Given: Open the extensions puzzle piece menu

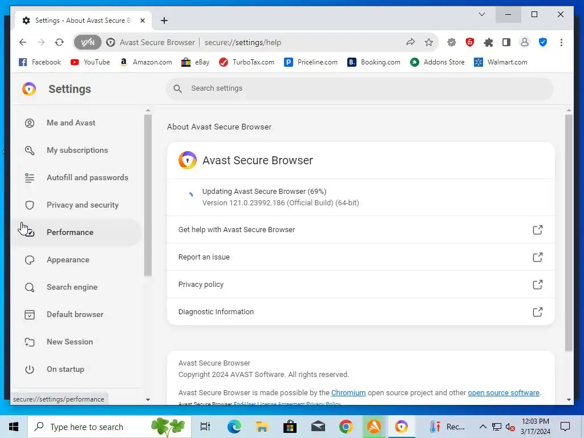Looking at the screenshot, I should point(488,42).
